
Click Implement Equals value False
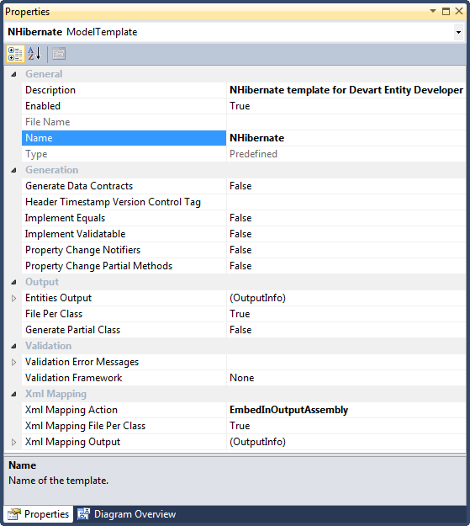coord(240,218)
